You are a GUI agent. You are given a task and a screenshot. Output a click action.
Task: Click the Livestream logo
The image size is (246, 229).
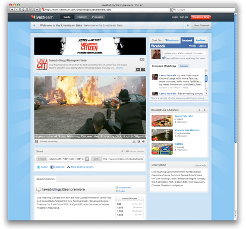tap(42, 17)
